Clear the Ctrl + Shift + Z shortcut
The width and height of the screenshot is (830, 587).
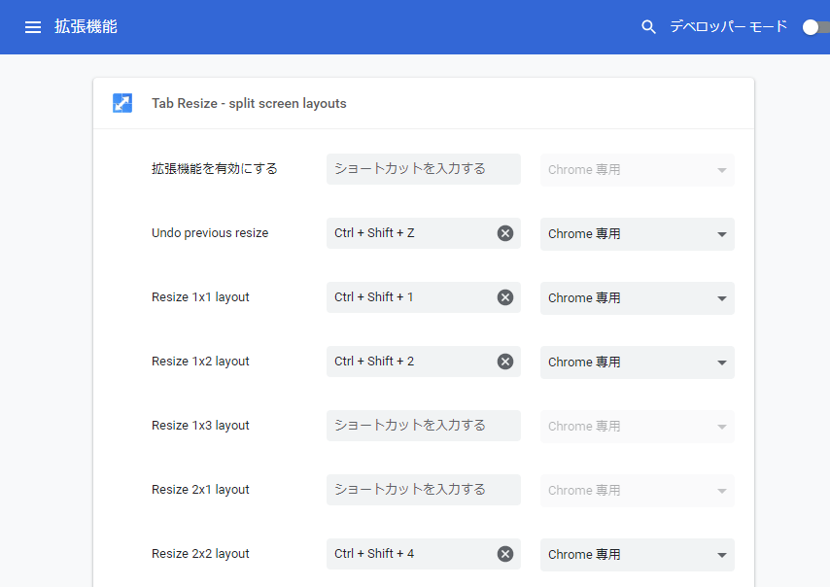[505, 233]
